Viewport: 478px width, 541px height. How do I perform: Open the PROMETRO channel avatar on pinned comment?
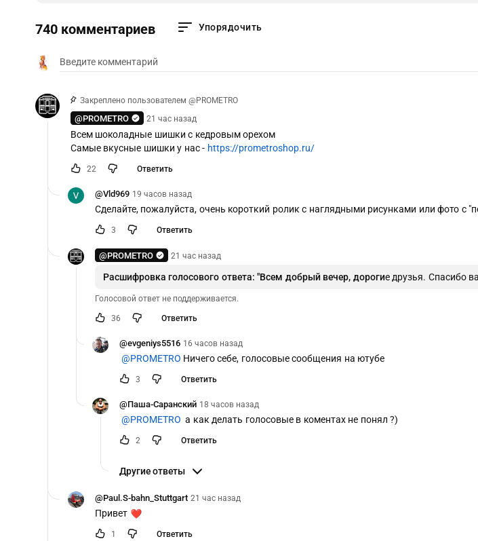click(47, 106)
